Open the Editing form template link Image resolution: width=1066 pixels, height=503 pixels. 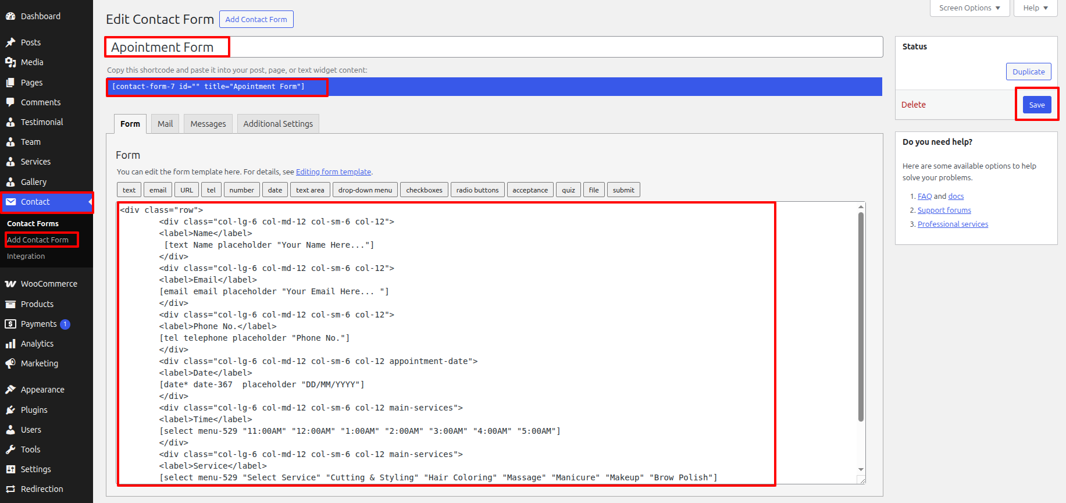coord(333,172)
